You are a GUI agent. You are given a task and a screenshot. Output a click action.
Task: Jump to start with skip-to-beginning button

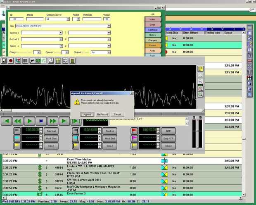(6, 121)
